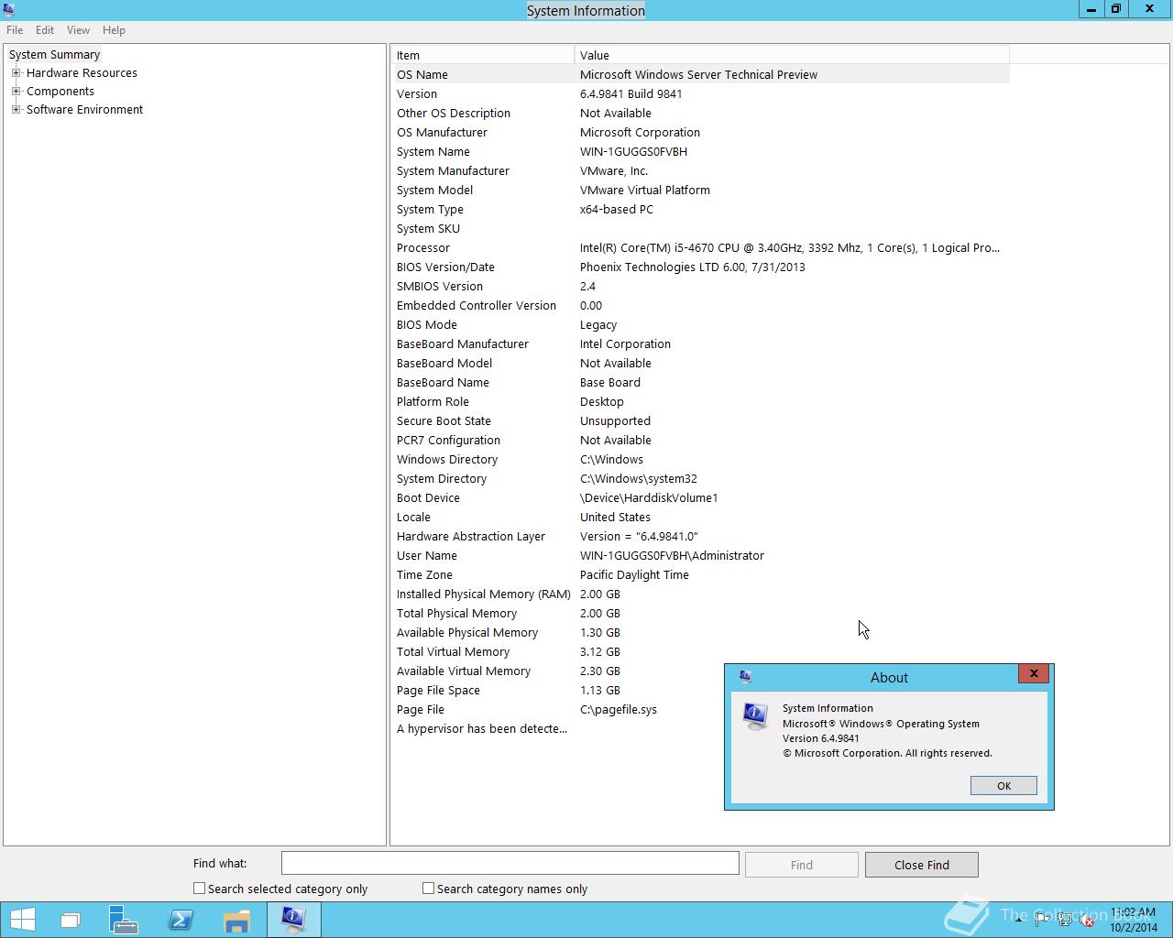1173x938 pixels.
Task: Enable Search category names only
Action: [x=428, y=889]
